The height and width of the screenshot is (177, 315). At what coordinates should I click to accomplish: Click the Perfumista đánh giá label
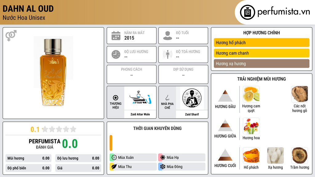point(45,144)
